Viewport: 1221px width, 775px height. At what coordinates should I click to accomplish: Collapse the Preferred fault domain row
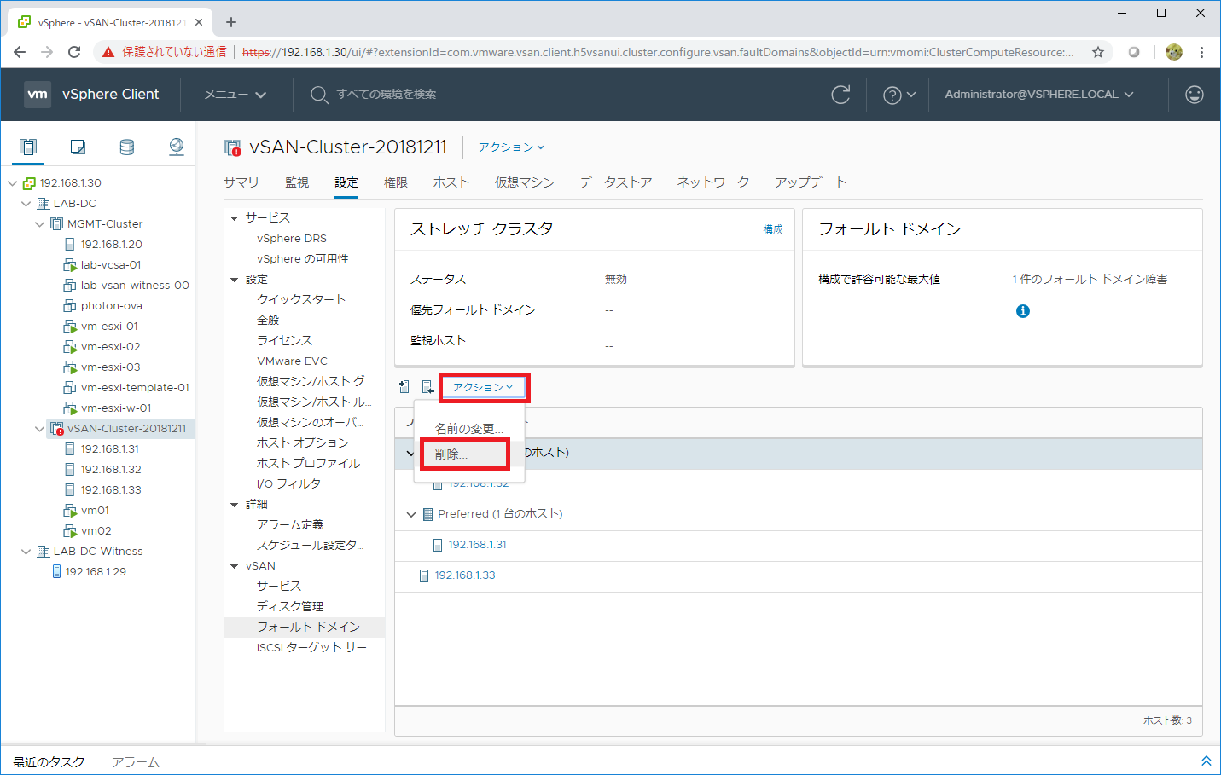pyautogui.click(x=411, y=514)
